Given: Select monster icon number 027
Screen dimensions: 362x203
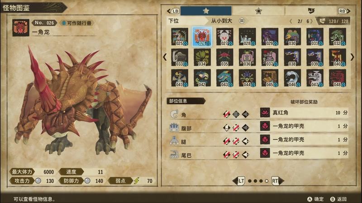Looking at the screenshot, I should point(224,37).
